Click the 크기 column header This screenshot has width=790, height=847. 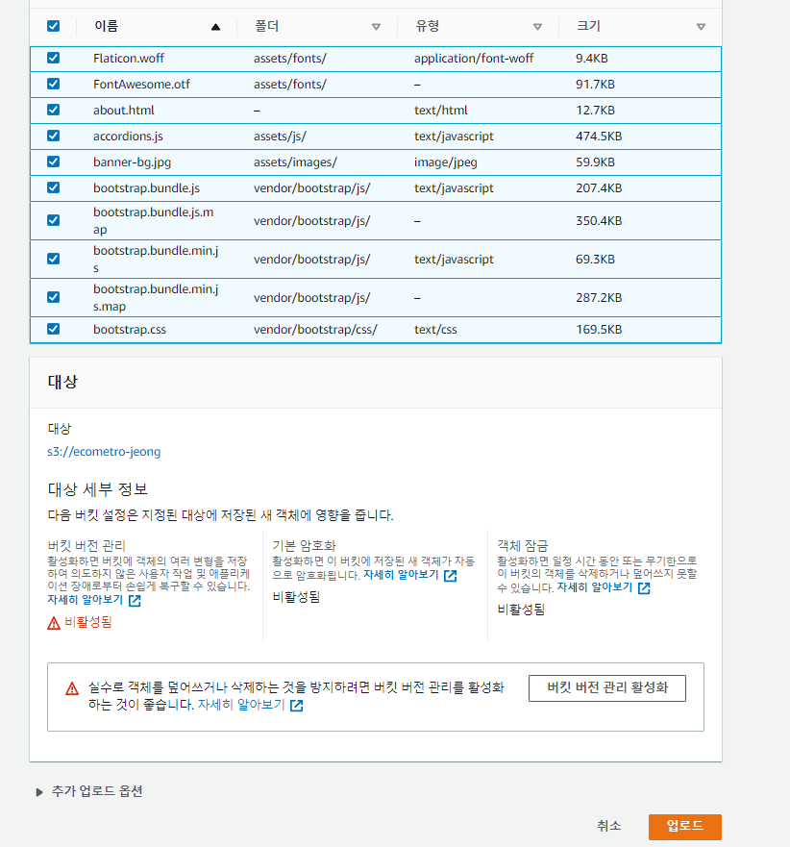point(588,26)
